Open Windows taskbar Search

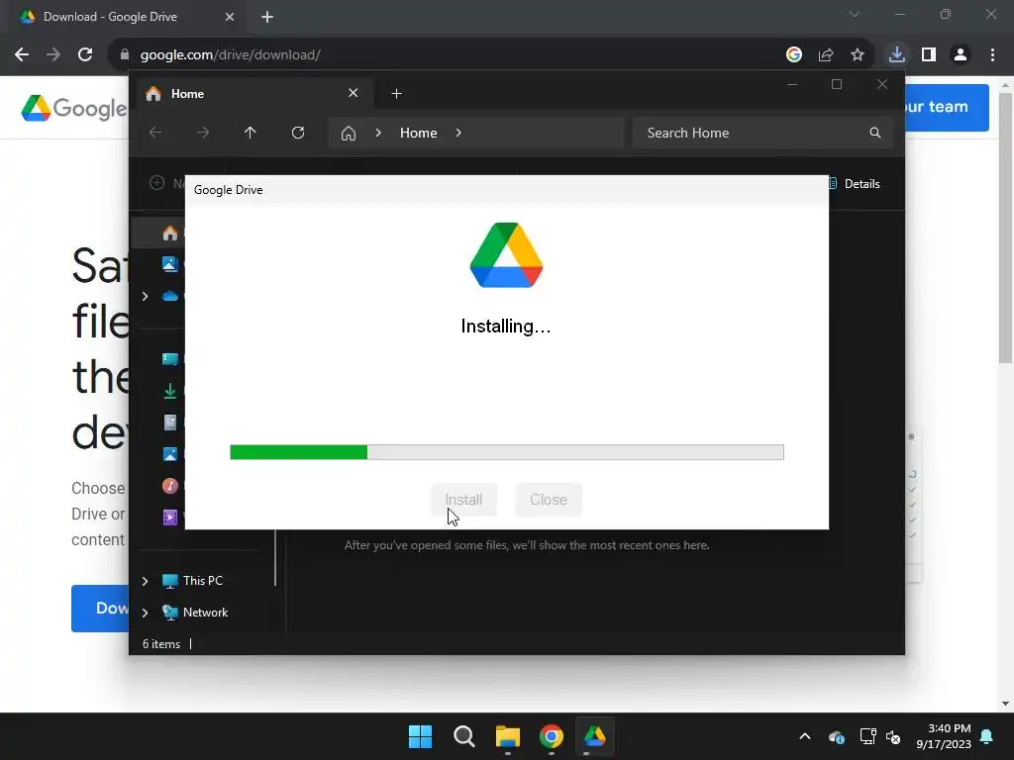[464, 736]
